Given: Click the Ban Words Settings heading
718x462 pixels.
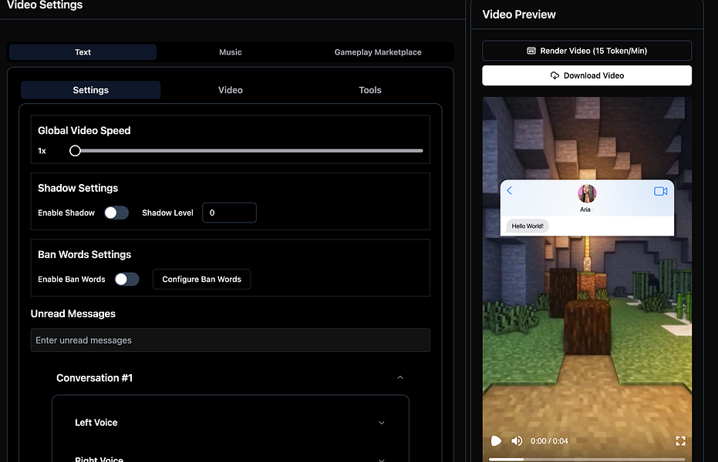Looking at the screenshot, I should tap(84, 255).
